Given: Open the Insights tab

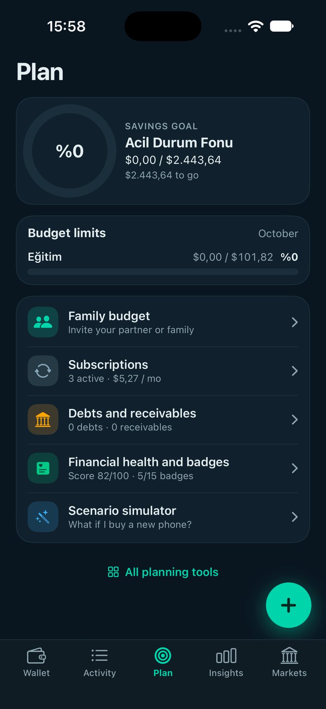Looking at the screenshot, I should click(x=226, y=663).
